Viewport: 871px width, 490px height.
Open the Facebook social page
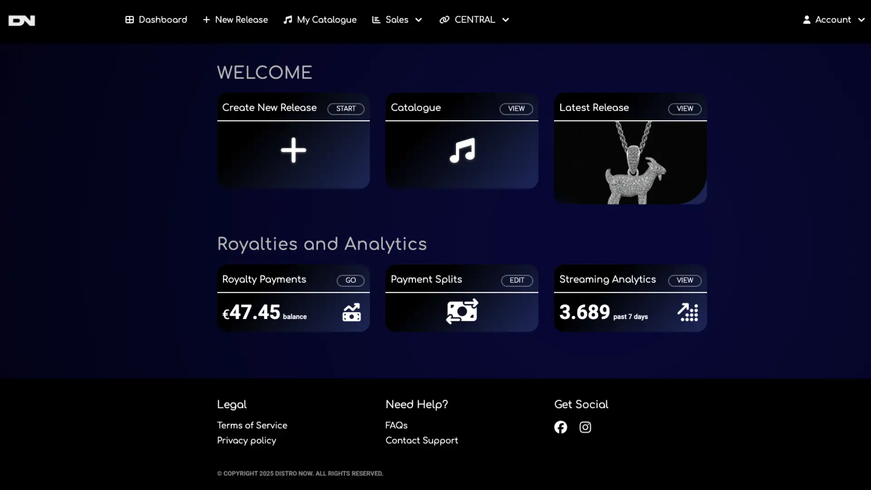(561, 427)
